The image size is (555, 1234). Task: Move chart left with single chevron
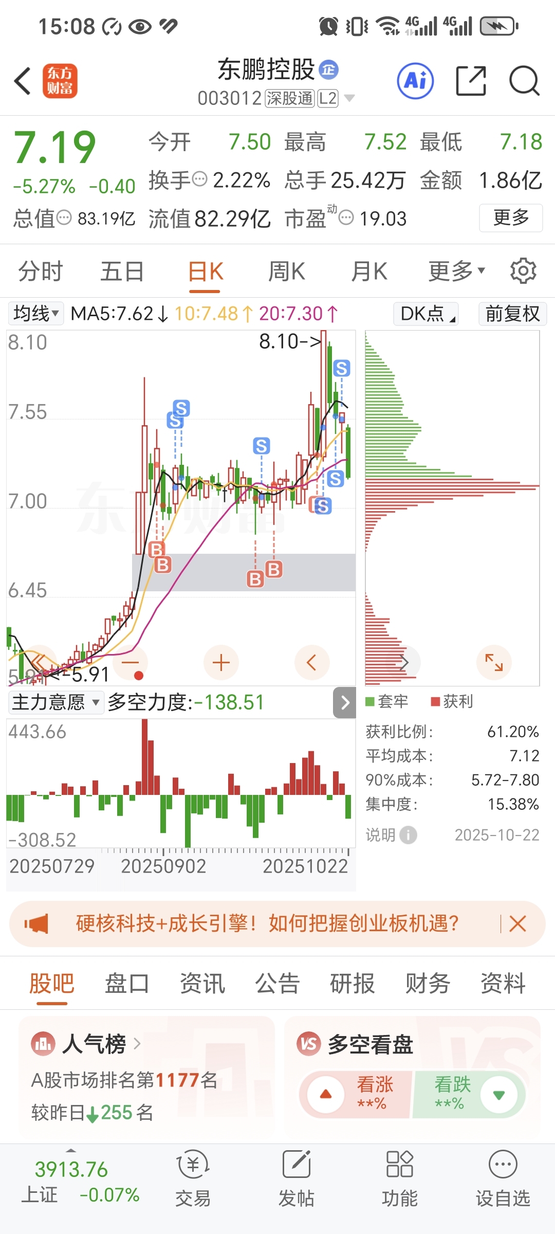(311, 662)
